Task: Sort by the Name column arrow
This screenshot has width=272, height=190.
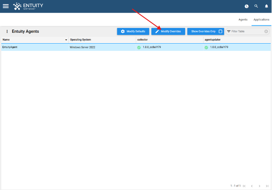Action: coord(66,40)
